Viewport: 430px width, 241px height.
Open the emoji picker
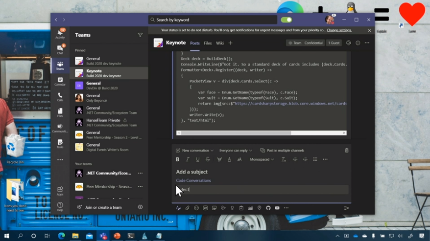[x=196, y=208]
